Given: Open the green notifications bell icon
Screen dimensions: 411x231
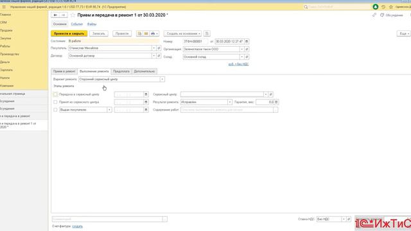Looking at the screenshot, I should pos(375,7).
